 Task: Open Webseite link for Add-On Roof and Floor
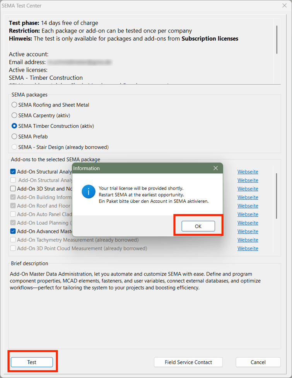[248, 206]
